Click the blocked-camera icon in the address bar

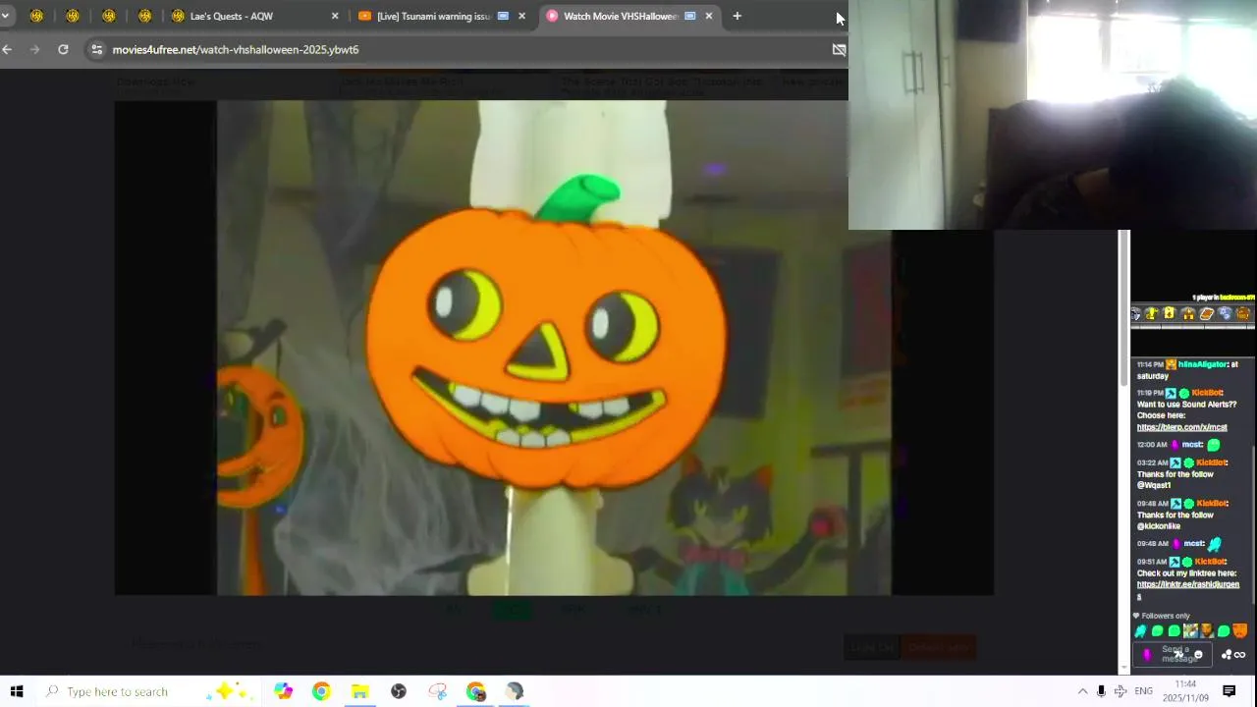(x=839, y=49)
